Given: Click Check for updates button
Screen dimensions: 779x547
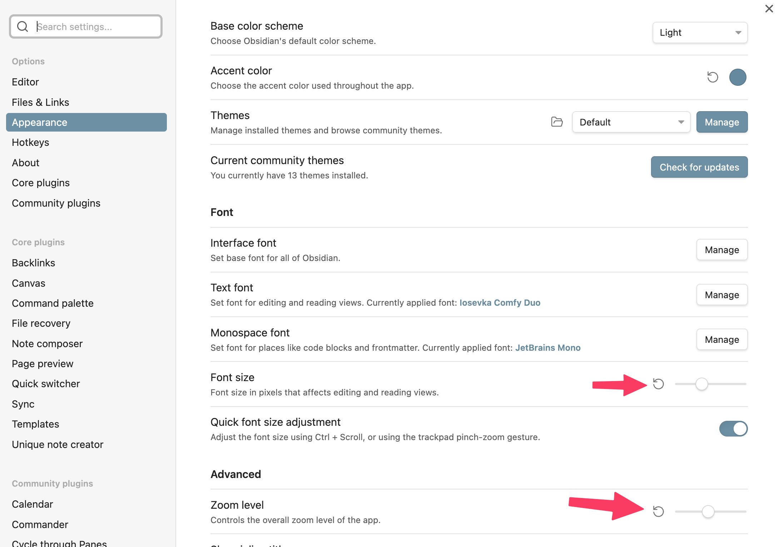Looking at the screenshot, I should tap(699, 167).
